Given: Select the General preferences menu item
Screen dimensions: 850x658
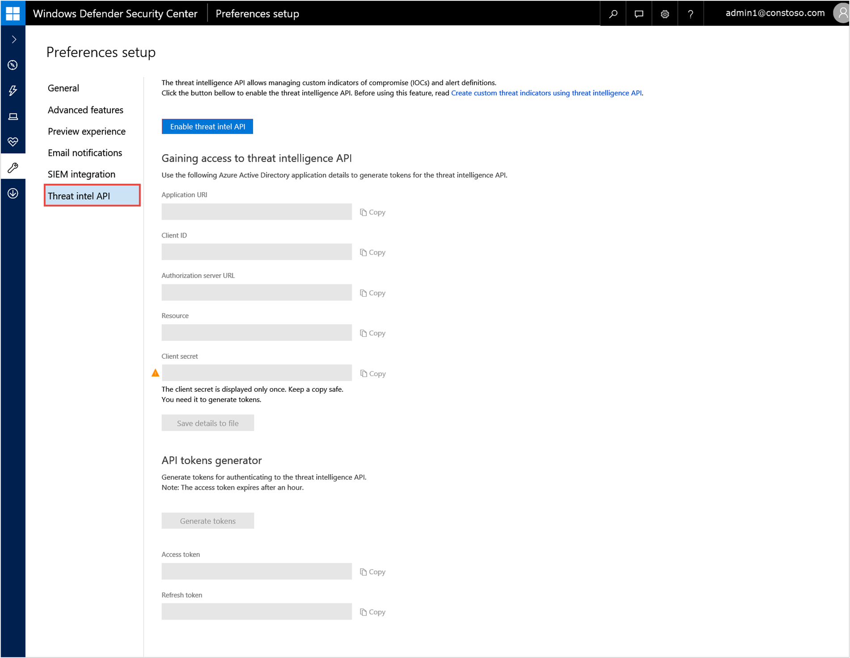Looking at the screenshot, I should pos(63,88).
